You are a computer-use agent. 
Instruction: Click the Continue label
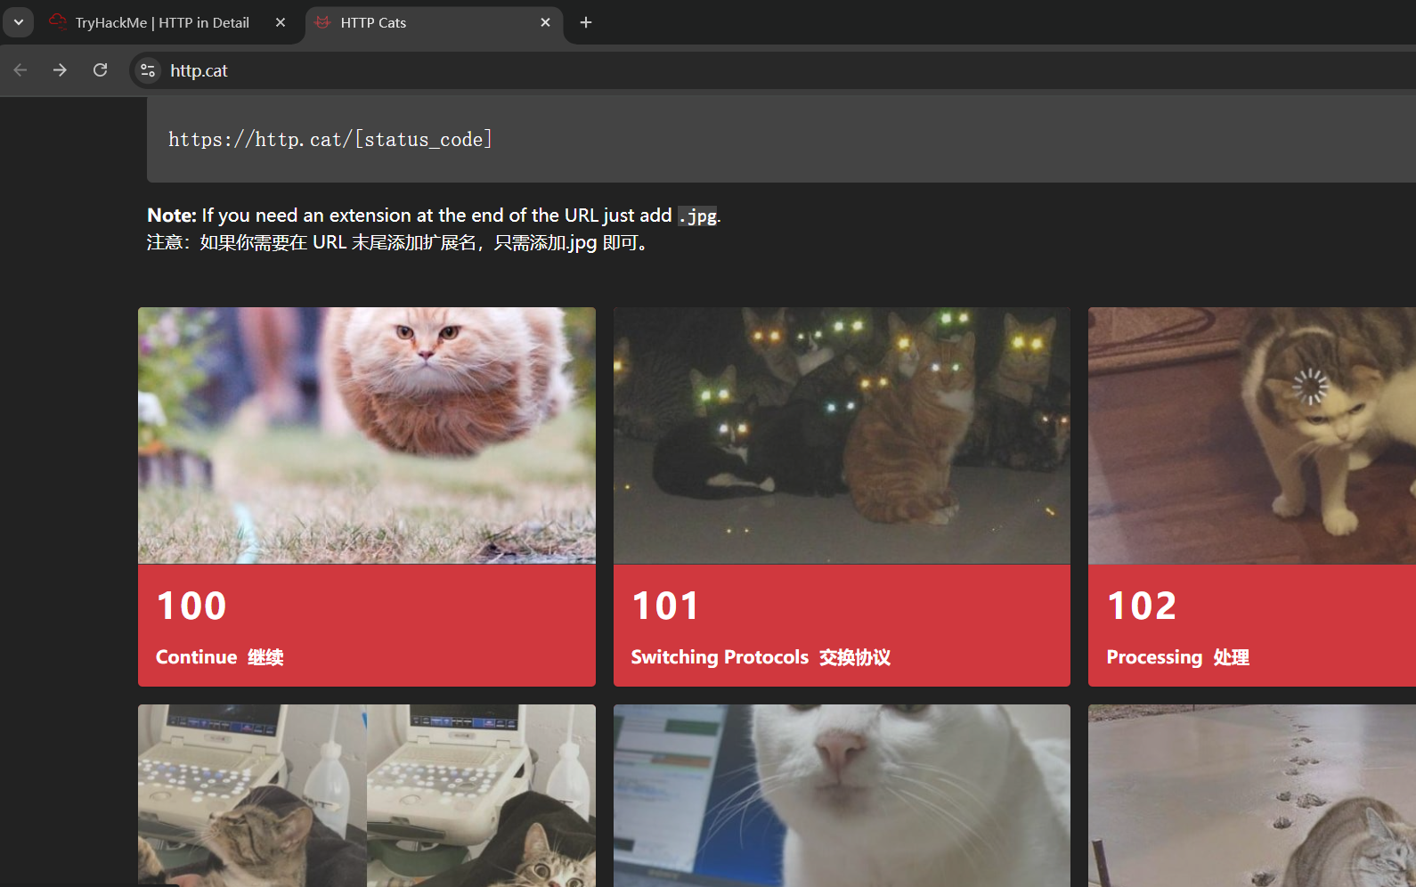tap(196, 657)
